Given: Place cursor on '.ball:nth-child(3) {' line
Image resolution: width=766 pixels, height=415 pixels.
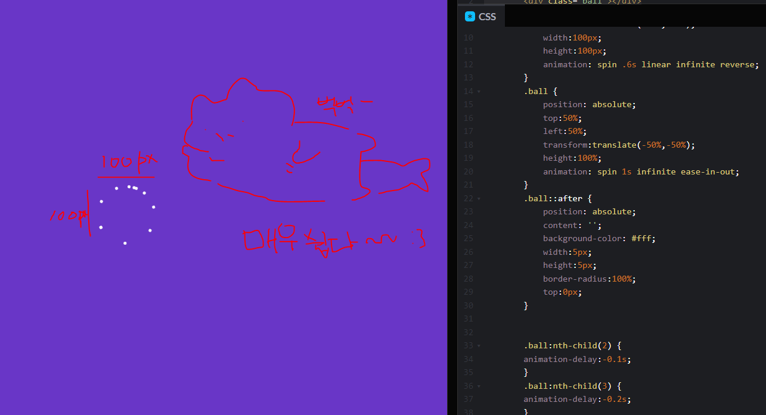Looking at the screenshot, I should pos(572,386).
